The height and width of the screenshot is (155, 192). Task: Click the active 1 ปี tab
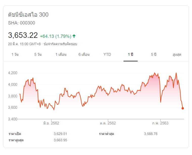[x=130, y=54]
